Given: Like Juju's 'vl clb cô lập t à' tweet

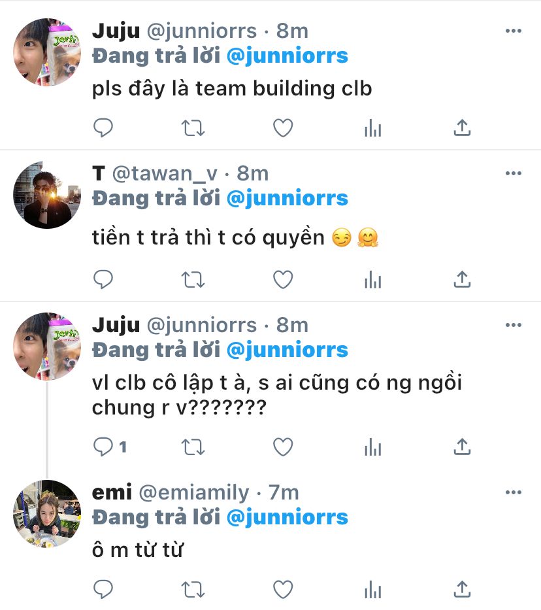Looking at the screenshot, I should point(283,447).
